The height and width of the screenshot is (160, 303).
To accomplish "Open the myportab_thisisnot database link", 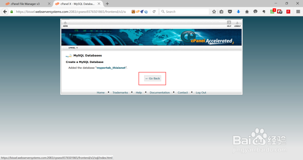I will [x=111, y=68].
